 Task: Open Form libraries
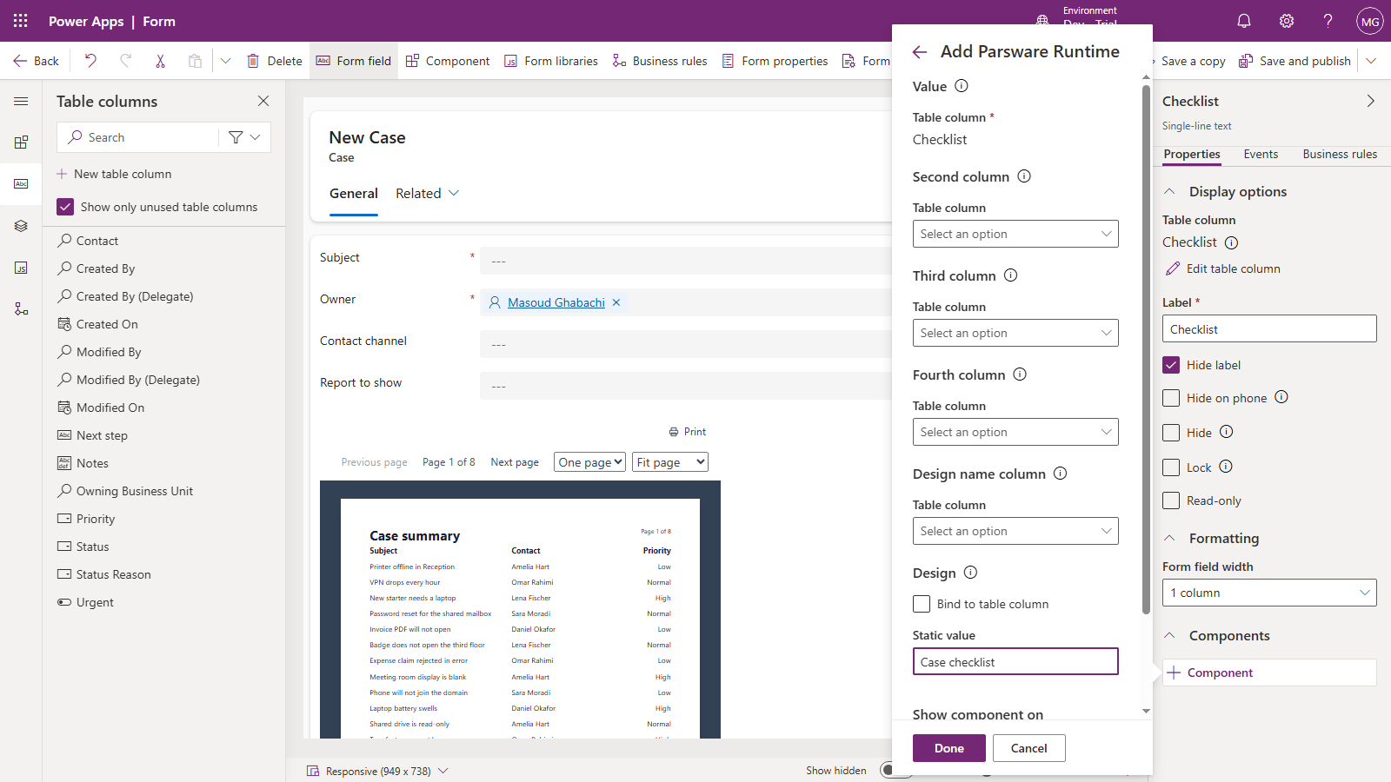[551, 61]
